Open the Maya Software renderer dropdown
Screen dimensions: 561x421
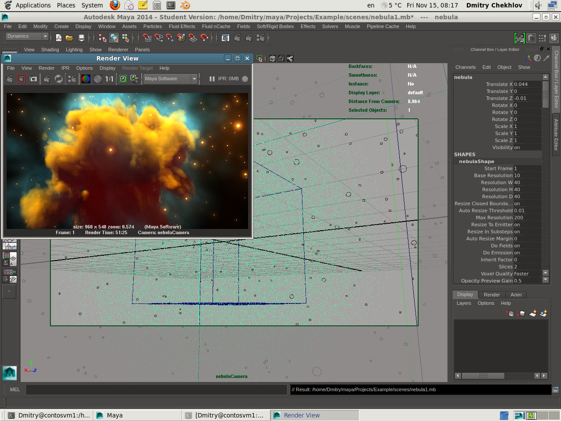[x=170, y=79]
